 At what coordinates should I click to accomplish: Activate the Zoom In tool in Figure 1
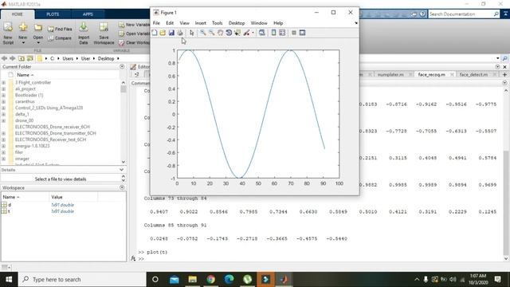[x=203, y=33]
